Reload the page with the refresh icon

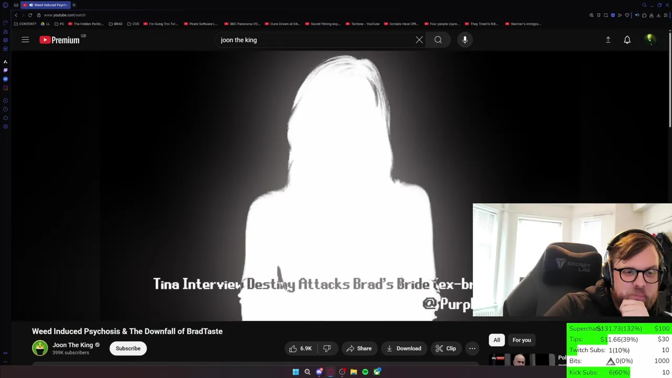pyautogui.click(x=30, y=15)
